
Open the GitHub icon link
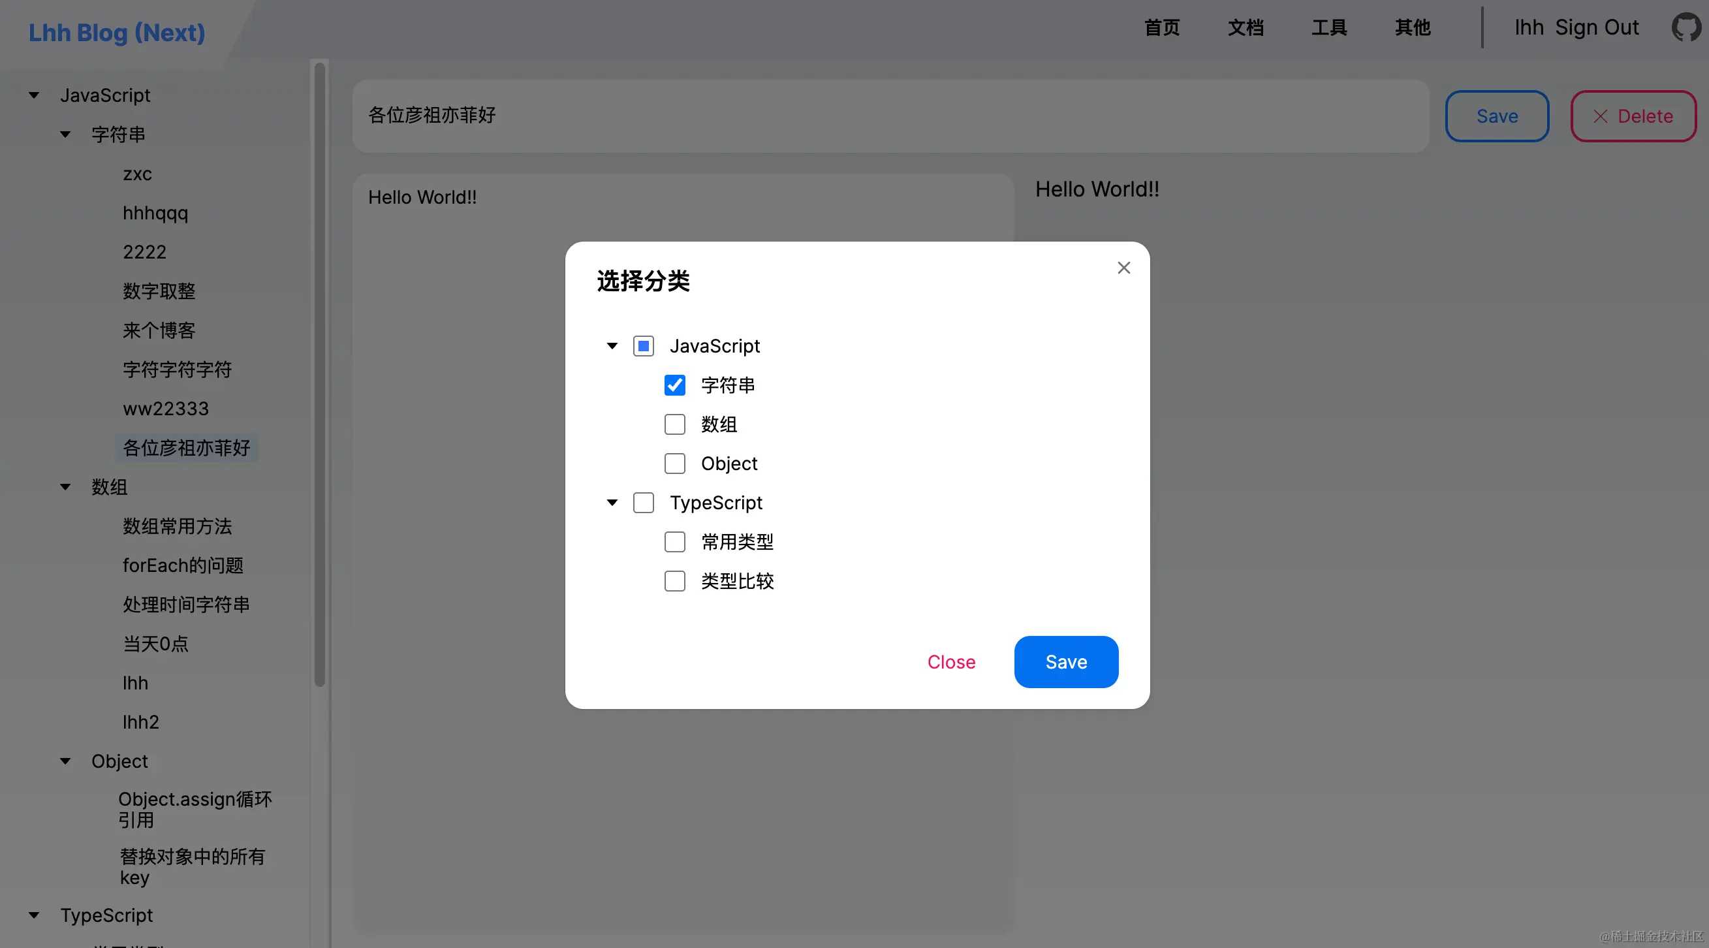1685,28
